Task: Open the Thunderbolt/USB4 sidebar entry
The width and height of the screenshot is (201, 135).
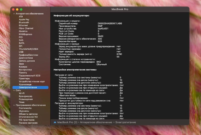Action: click(28, 49)
